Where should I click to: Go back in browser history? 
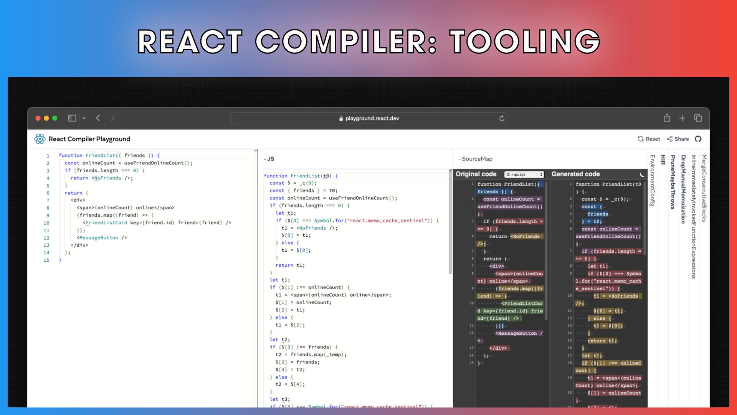pos(98,118)
